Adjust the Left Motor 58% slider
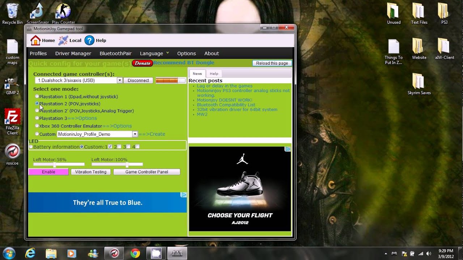 (59, 164)
